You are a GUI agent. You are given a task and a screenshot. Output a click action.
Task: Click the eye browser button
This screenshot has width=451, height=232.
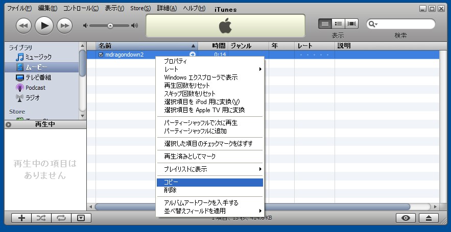(406, 218)
